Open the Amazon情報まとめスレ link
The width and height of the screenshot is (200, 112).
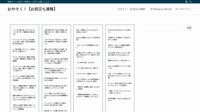(x=88, y=39)
